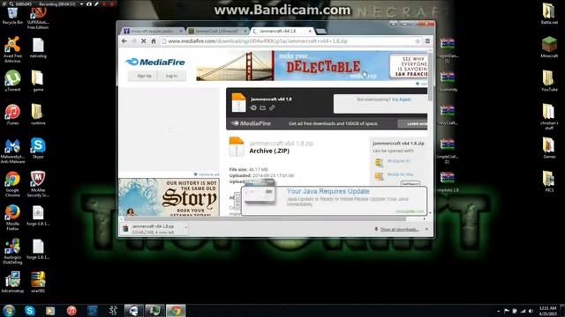Open the Games folder on desktop

point(549,148)
